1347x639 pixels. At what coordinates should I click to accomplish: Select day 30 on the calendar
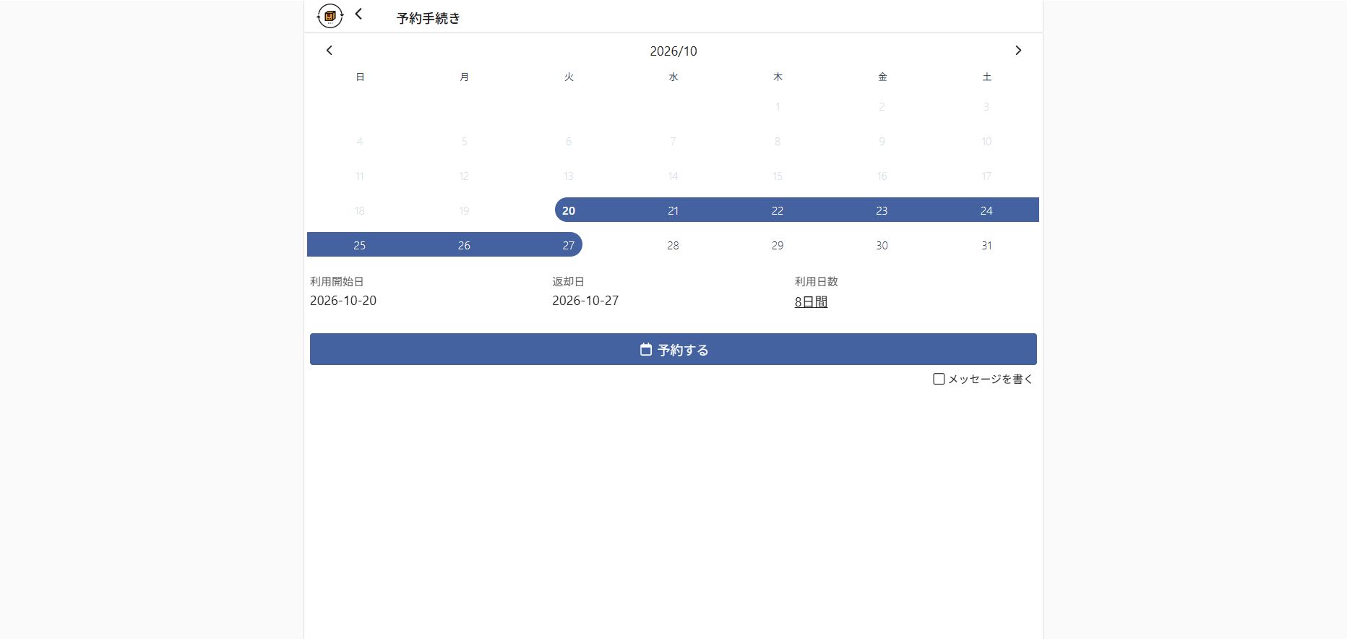(x=882, y=245)
